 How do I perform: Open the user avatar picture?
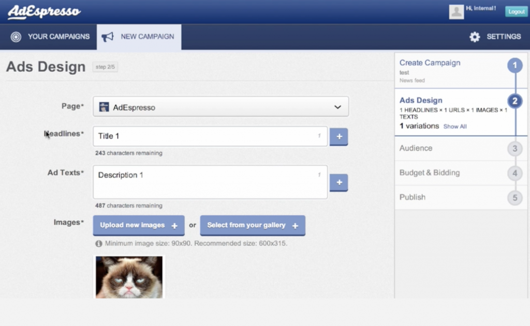point(456,12)
